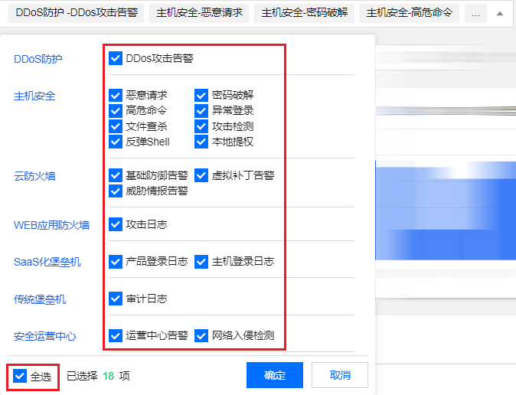Collapse the dropdown with the up arrow
Image resolution: width=516 pixels, height=395 pixels.
pyautogui.click(x=500, y=14)
